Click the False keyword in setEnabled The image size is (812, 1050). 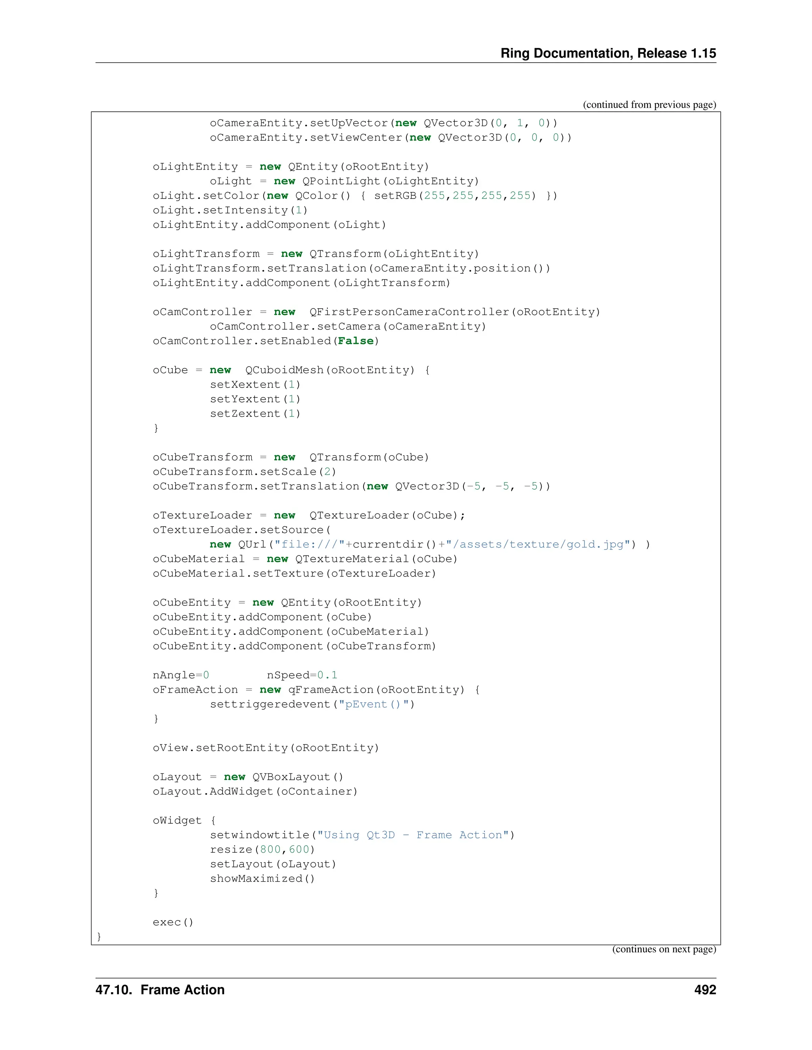356,341
